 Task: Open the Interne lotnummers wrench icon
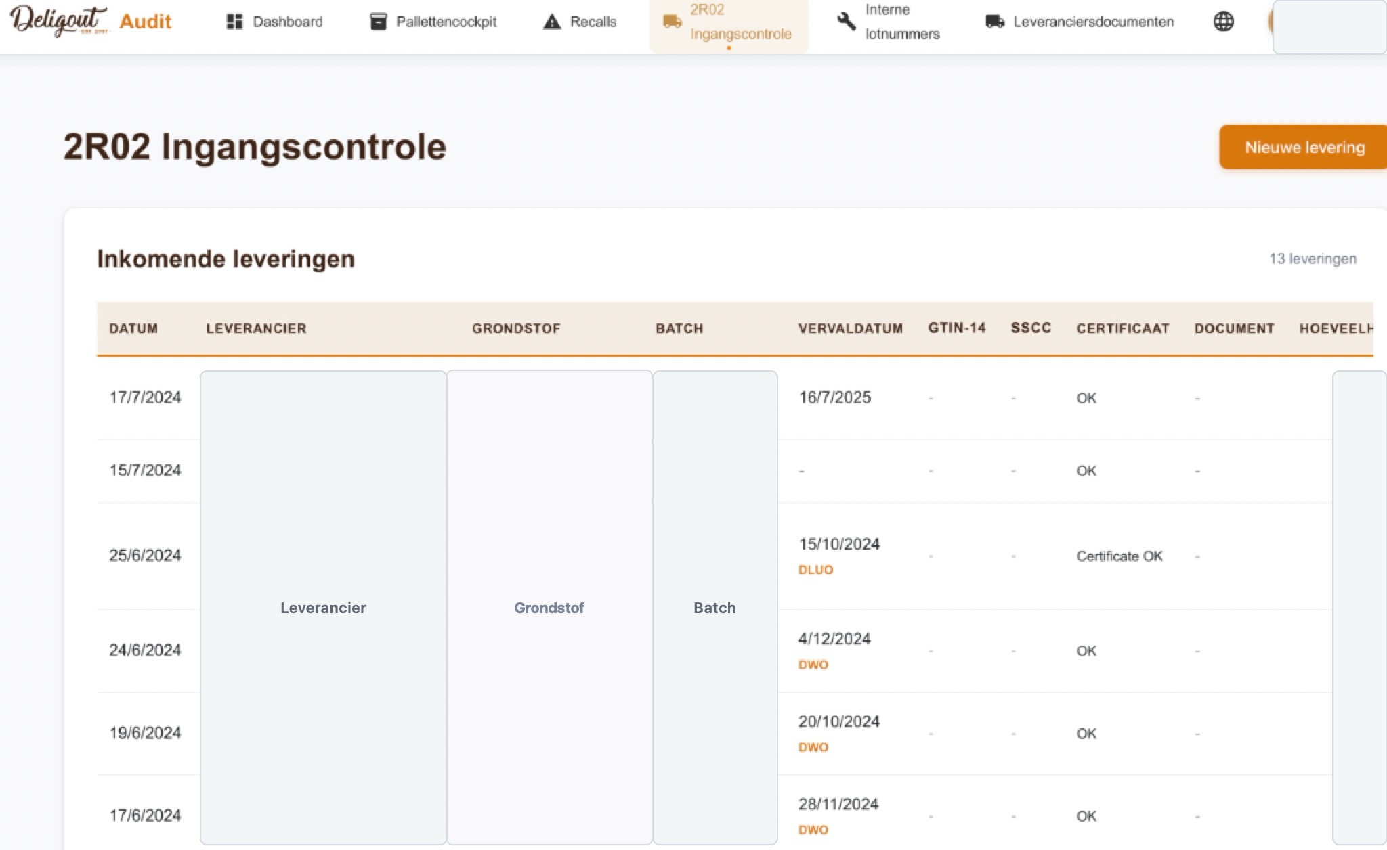846,22
